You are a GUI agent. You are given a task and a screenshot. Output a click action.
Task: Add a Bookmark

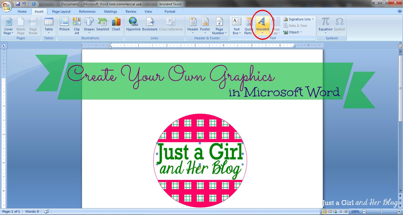tap(150, 25)
